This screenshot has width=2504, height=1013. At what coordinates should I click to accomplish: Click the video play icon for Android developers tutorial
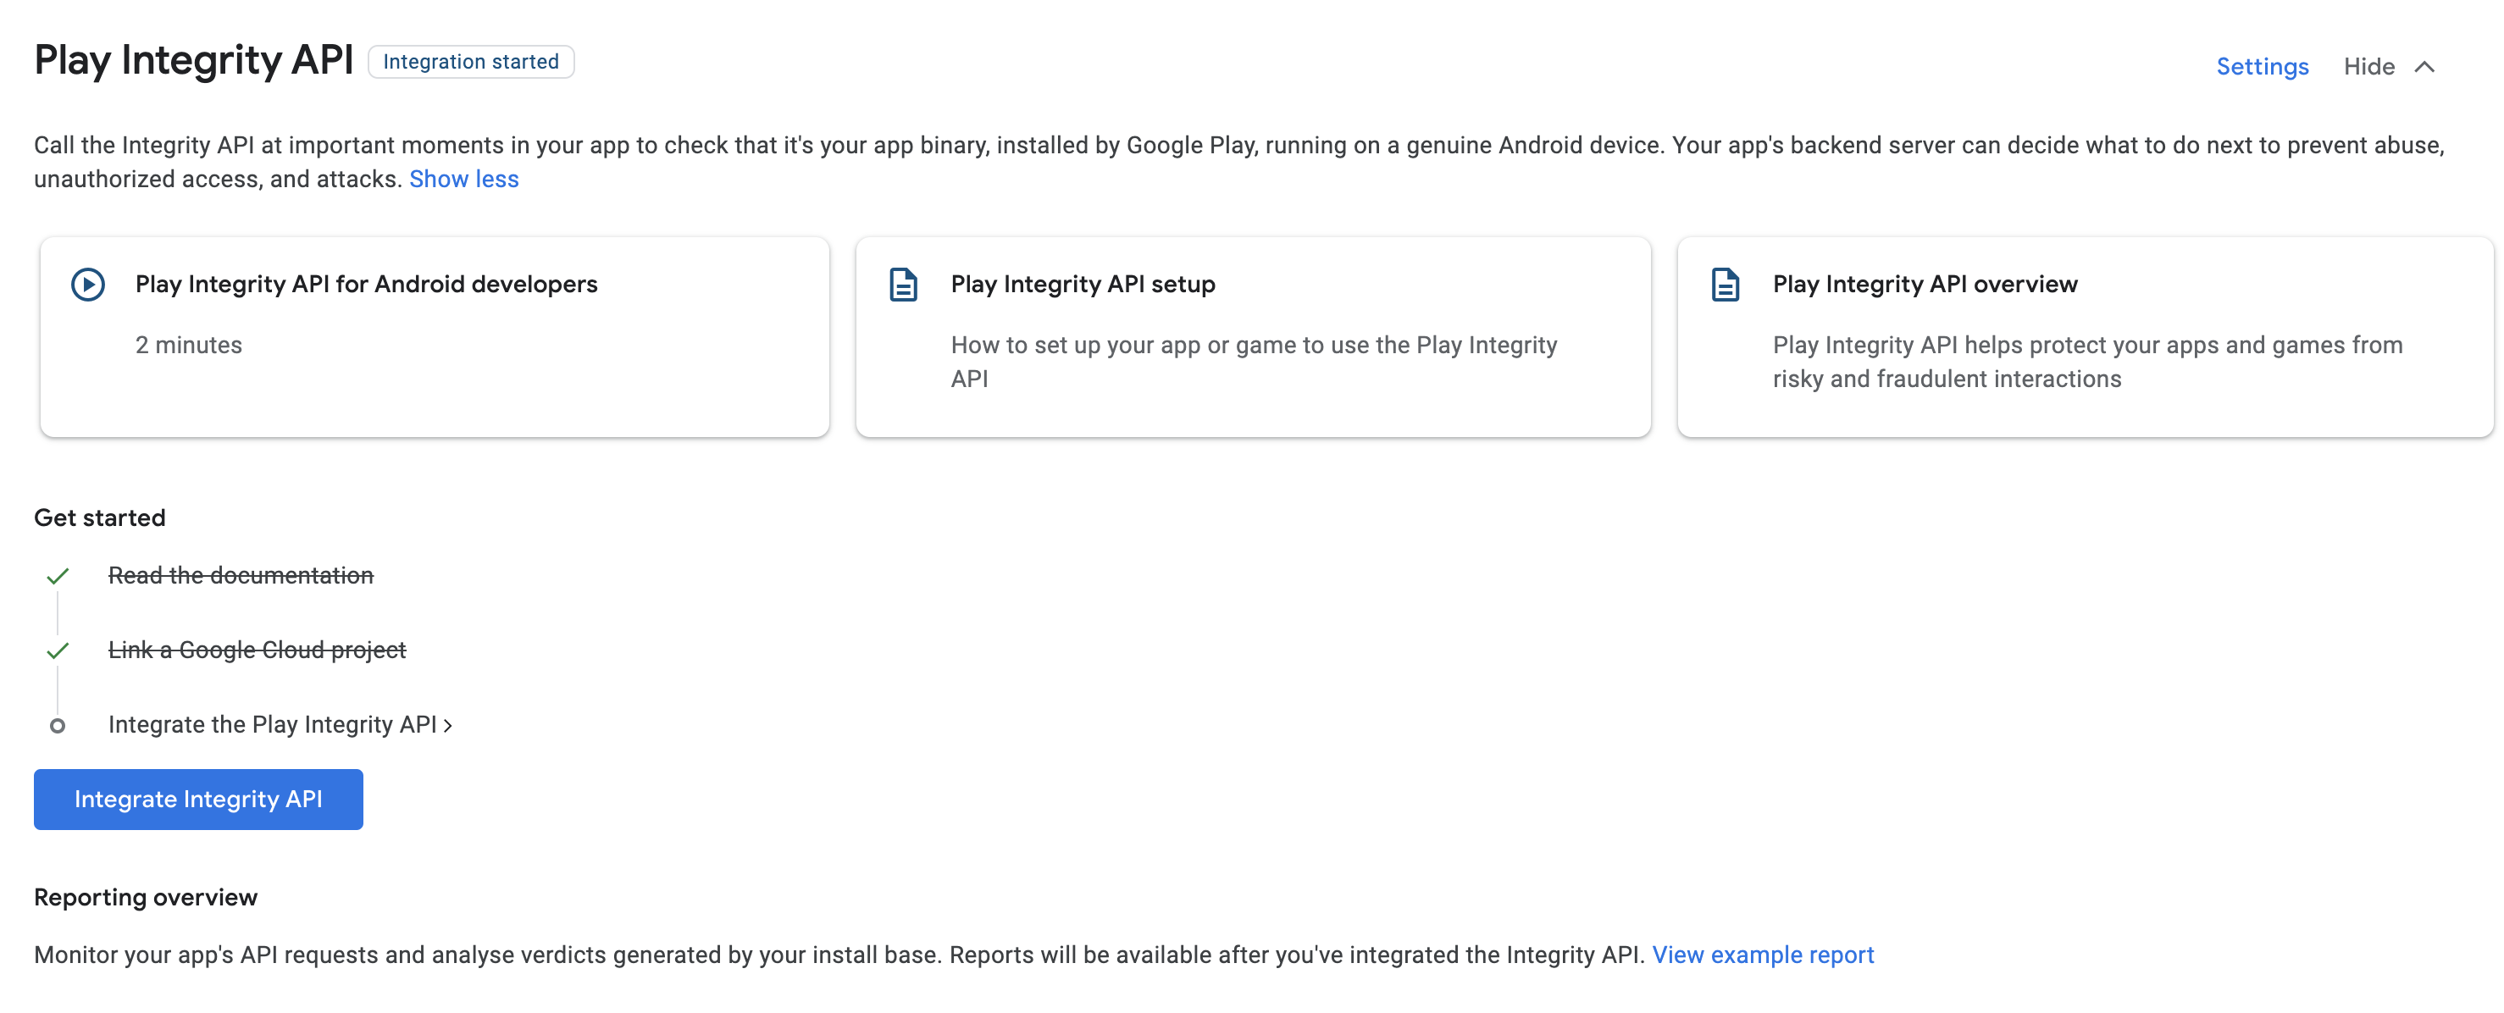click(86, 284)
